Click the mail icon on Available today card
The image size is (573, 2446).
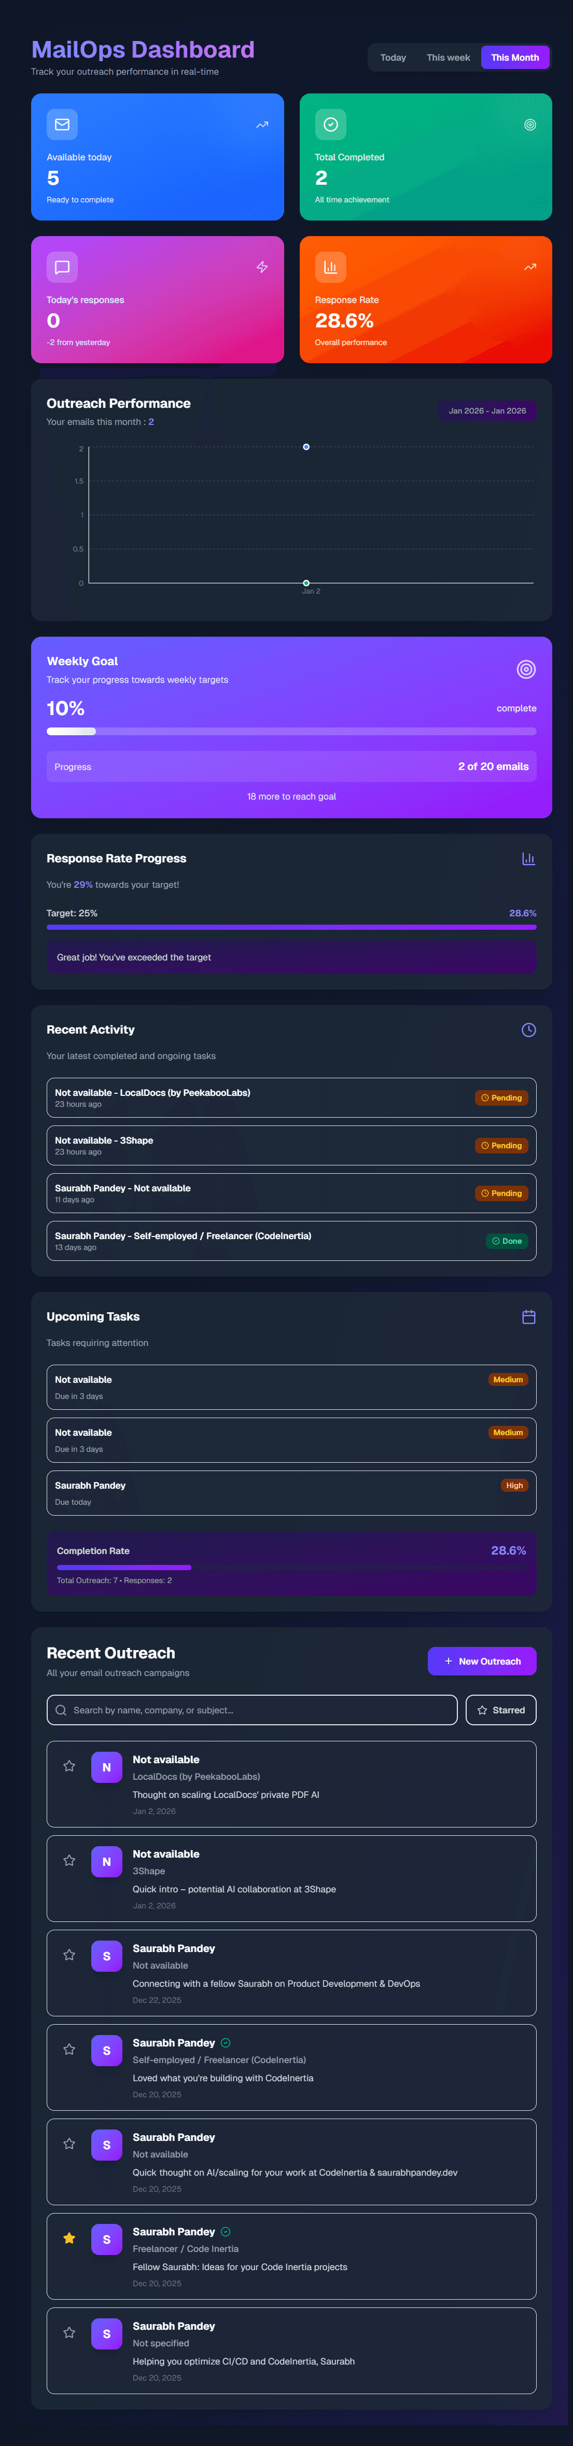(63, 125)
